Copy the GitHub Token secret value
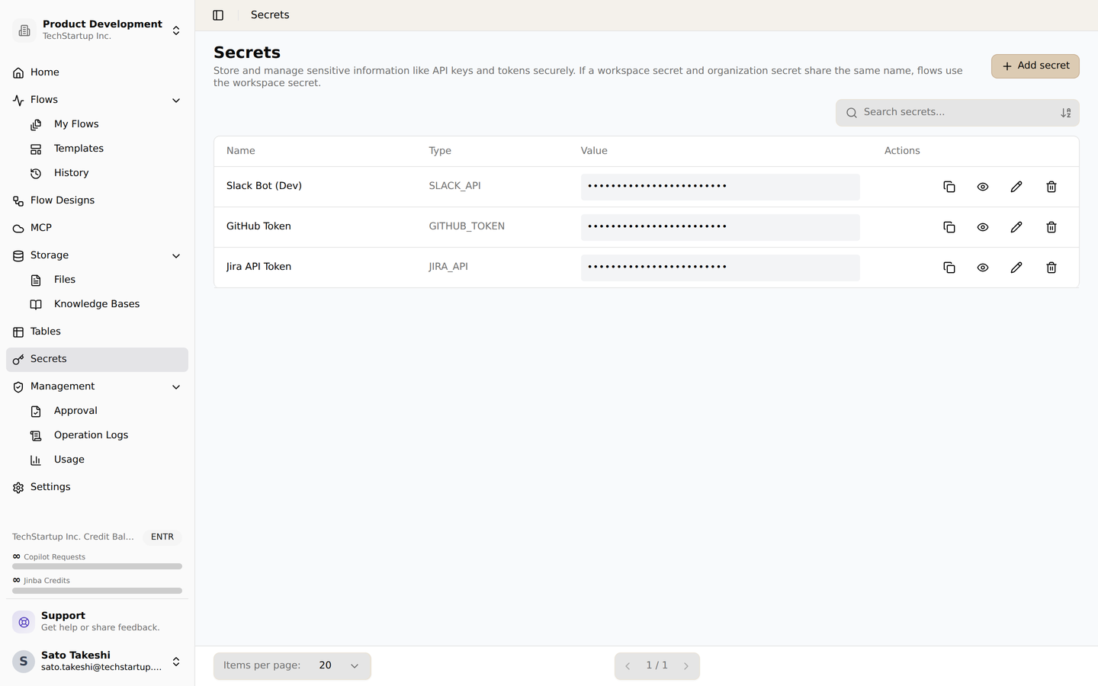Viewport: 1098px width, 686px height. [x=949, y=227]
